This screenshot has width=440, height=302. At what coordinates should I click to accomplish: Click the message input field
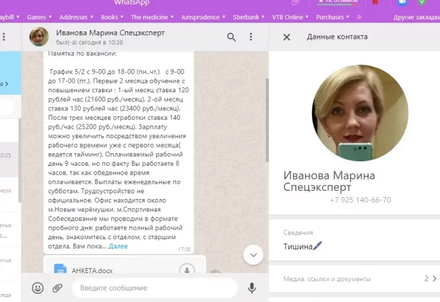pyautogui.click(x=155, y=288)
